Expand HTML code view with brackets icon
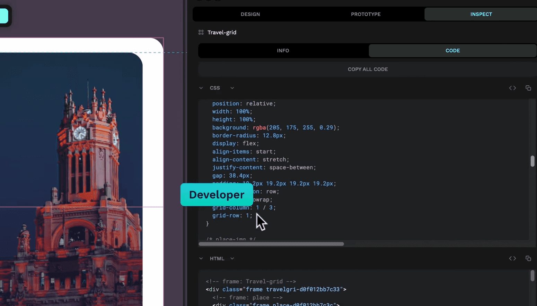 pos(512,258)
